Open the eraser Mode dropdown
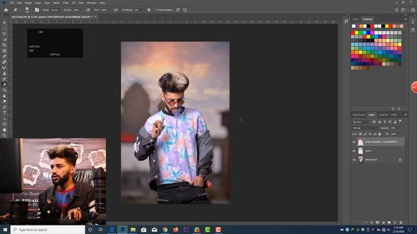 [55, 10]
